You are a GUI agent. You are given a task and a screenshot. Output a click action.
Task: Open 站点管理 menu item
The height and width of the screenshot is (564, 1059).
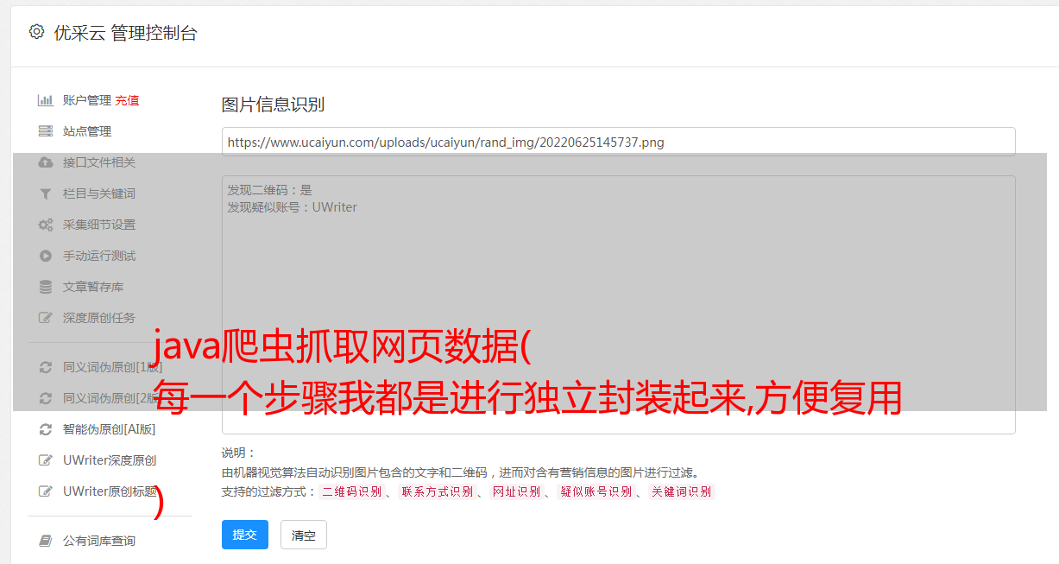coord(87,131)
